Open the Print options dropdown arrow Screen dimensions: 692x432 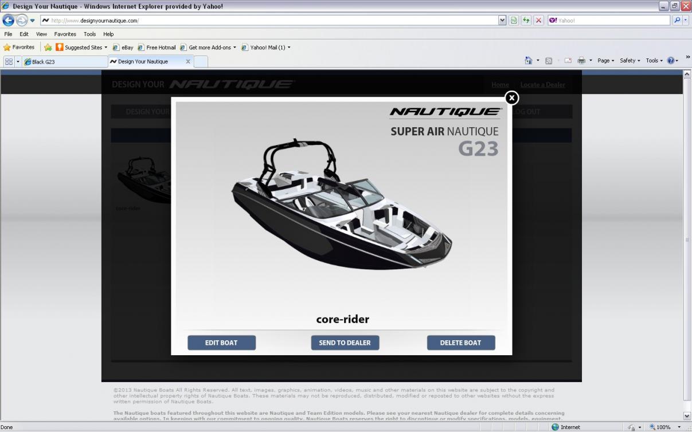tap(590, 61)
